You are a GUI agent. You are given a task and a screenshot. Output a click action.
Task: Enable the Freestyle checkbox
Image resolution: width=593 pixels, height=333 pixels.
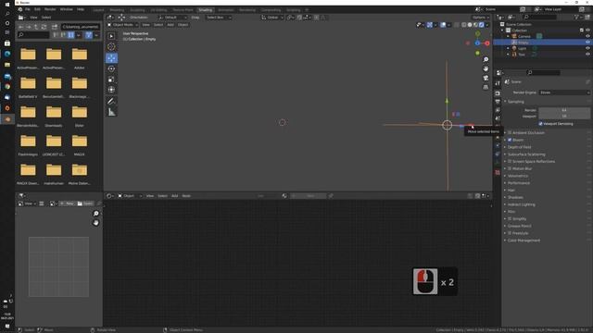click(510, 233)
